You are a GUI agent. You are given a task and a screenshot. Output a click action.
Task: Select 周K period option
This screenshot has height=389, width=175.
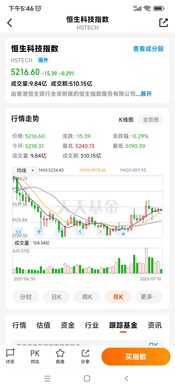pyautogui.click(x=87, y=297)
